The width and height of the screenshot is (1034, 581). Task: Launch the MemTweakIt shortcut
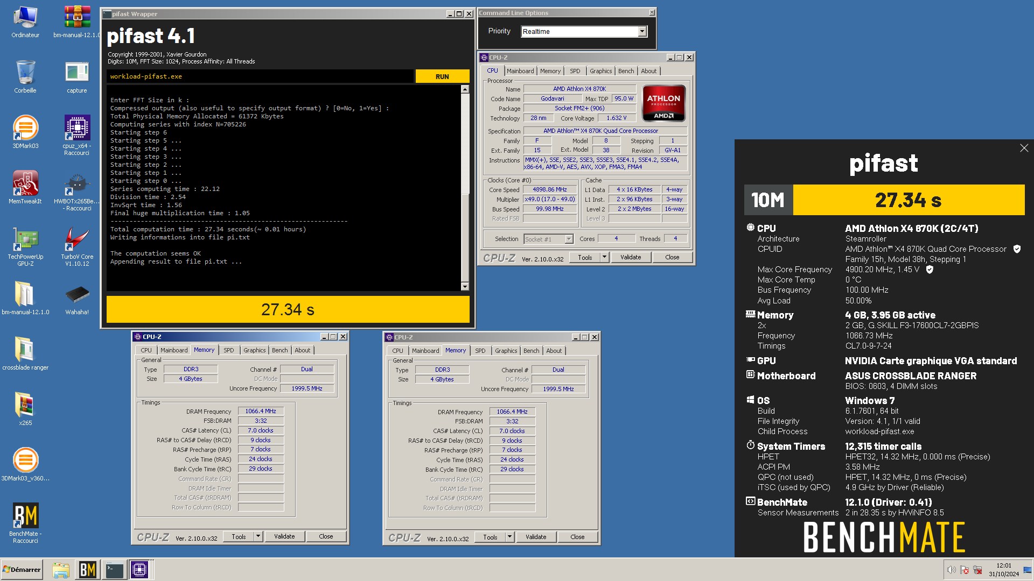(25, 187)
